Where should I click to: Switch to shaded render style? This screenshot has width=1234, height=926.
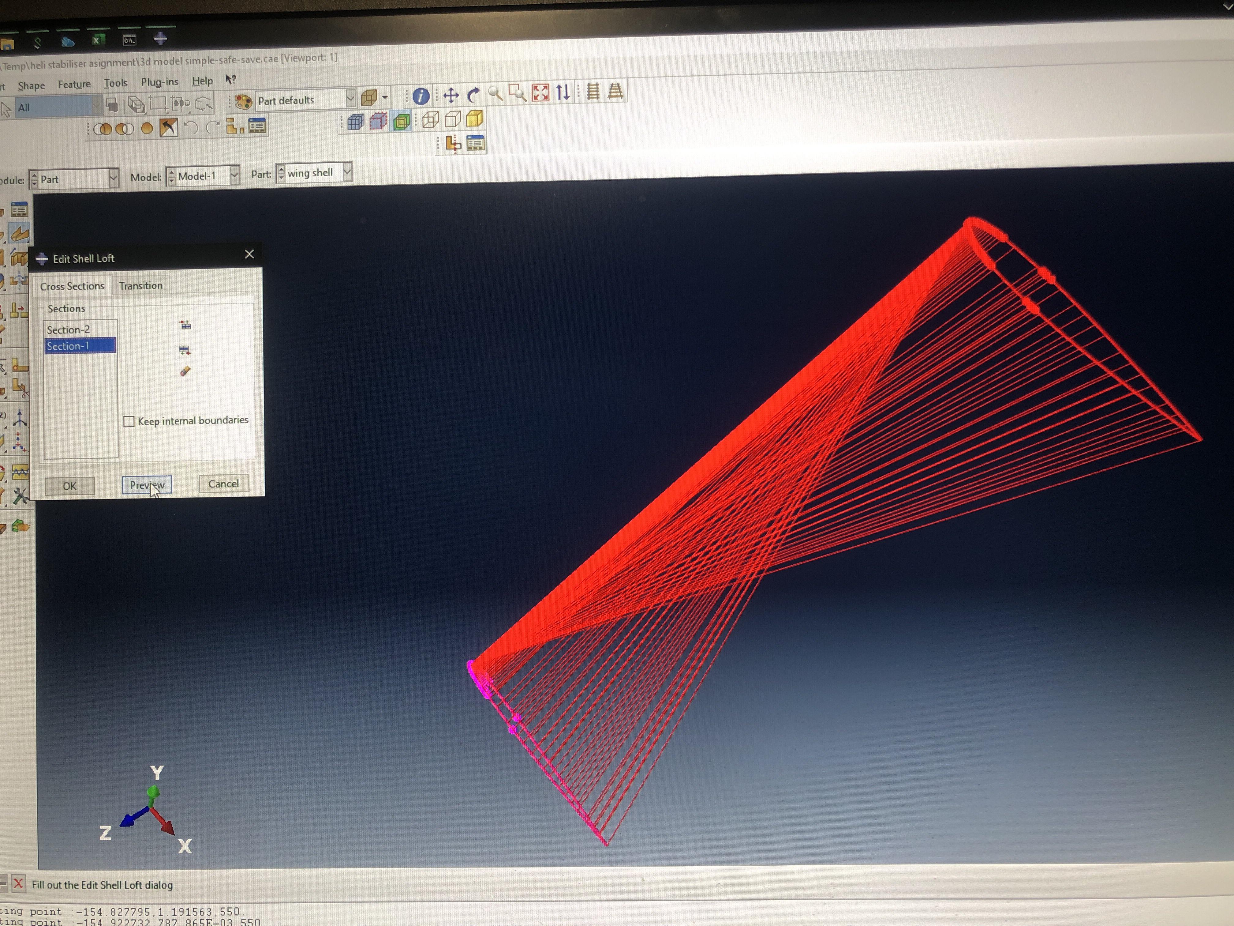click(x=474, y=118)
